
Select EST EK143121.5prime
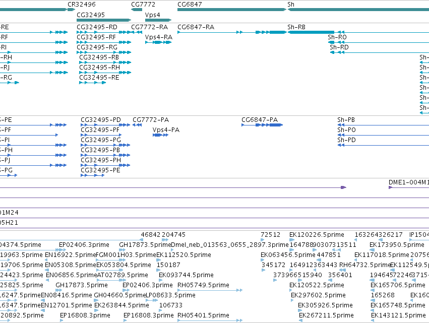click(x=398, y=315)
